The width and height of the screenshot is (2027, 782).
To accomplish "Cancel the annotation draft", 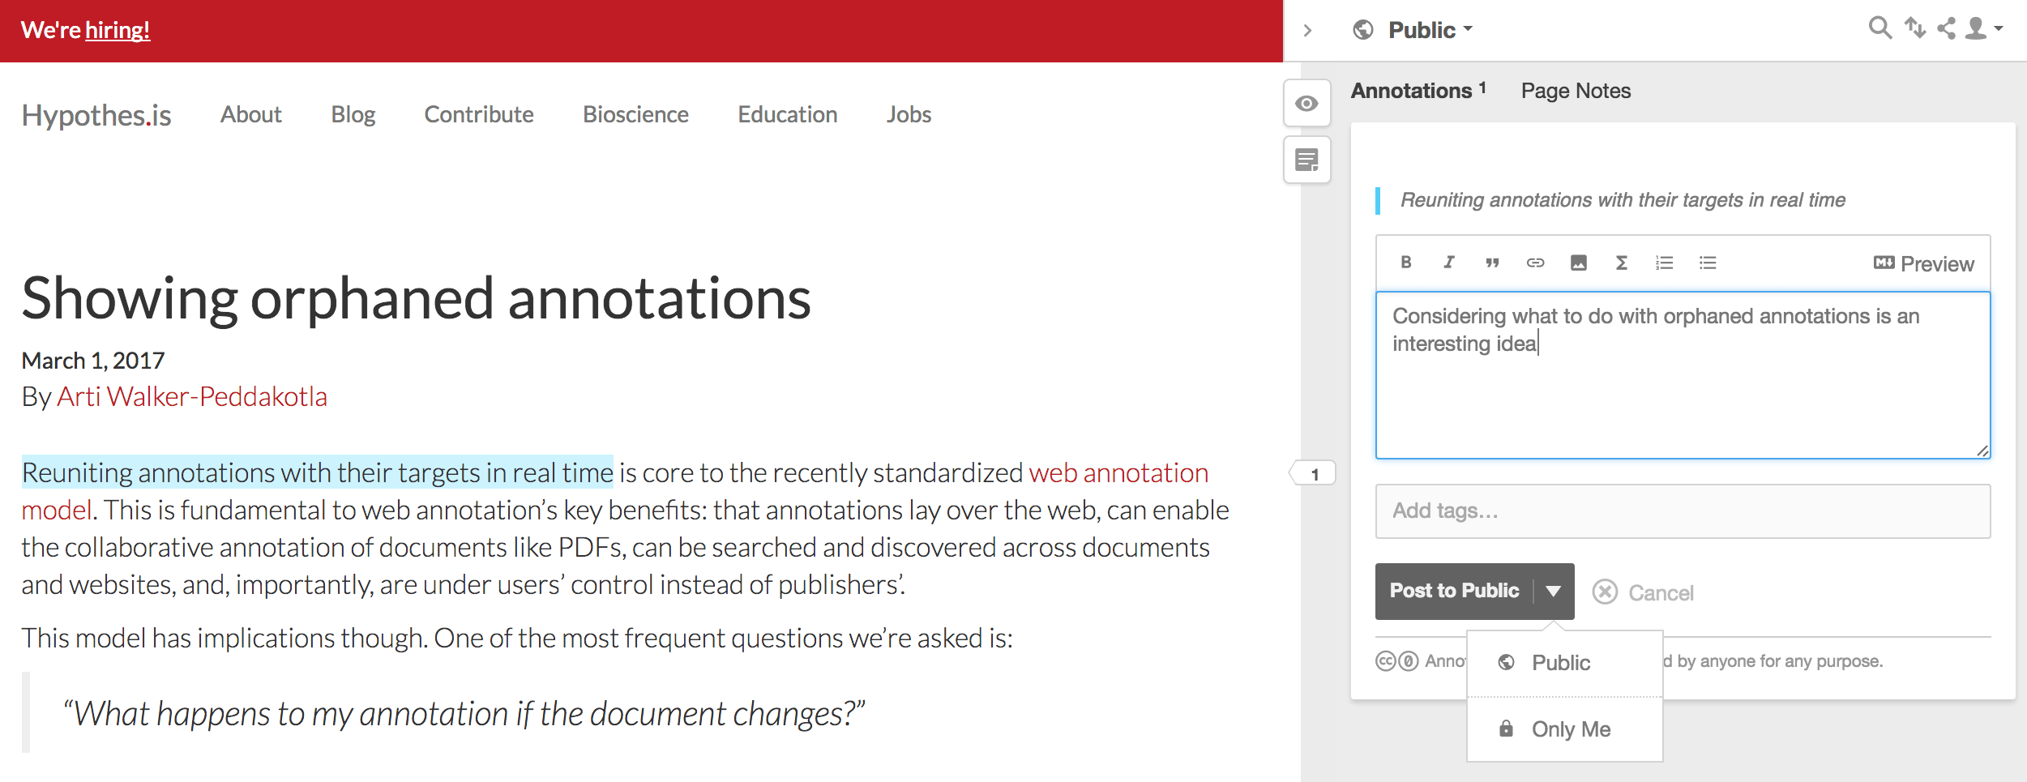I will pyautogui.click(x=1644, y=592).
